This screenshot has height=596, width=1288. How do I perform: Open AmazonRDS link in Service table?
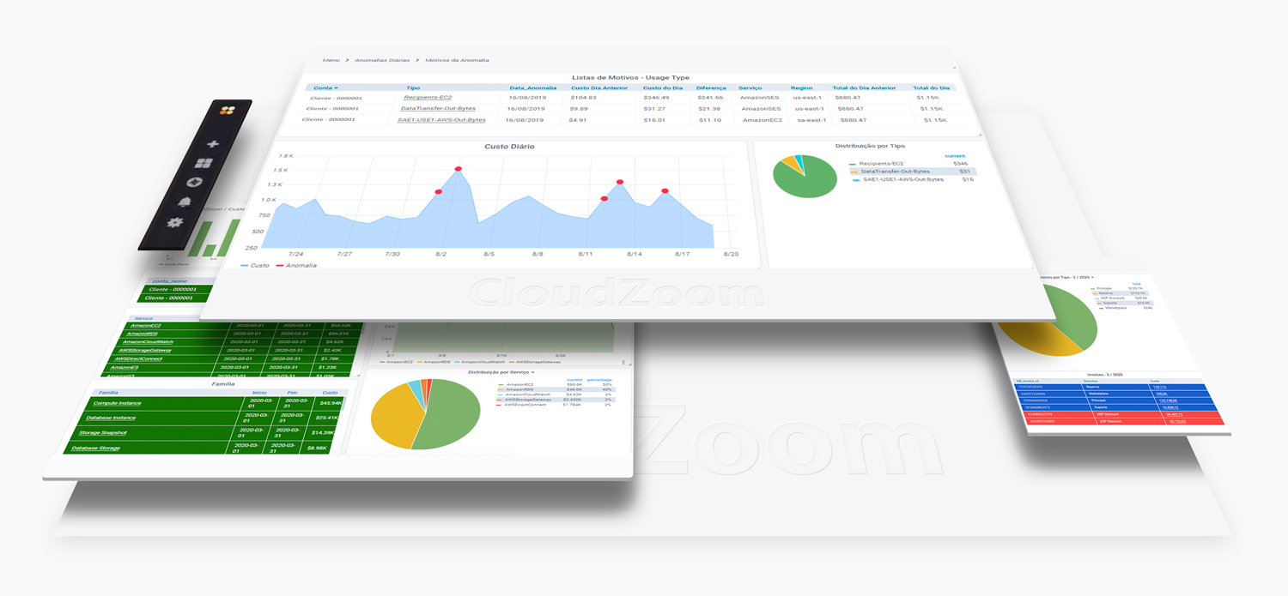[x=142, y=334]
